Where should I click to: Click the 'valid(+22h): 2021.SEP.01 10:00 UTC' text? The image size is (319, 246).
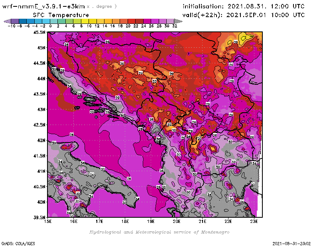click(244, 15)
